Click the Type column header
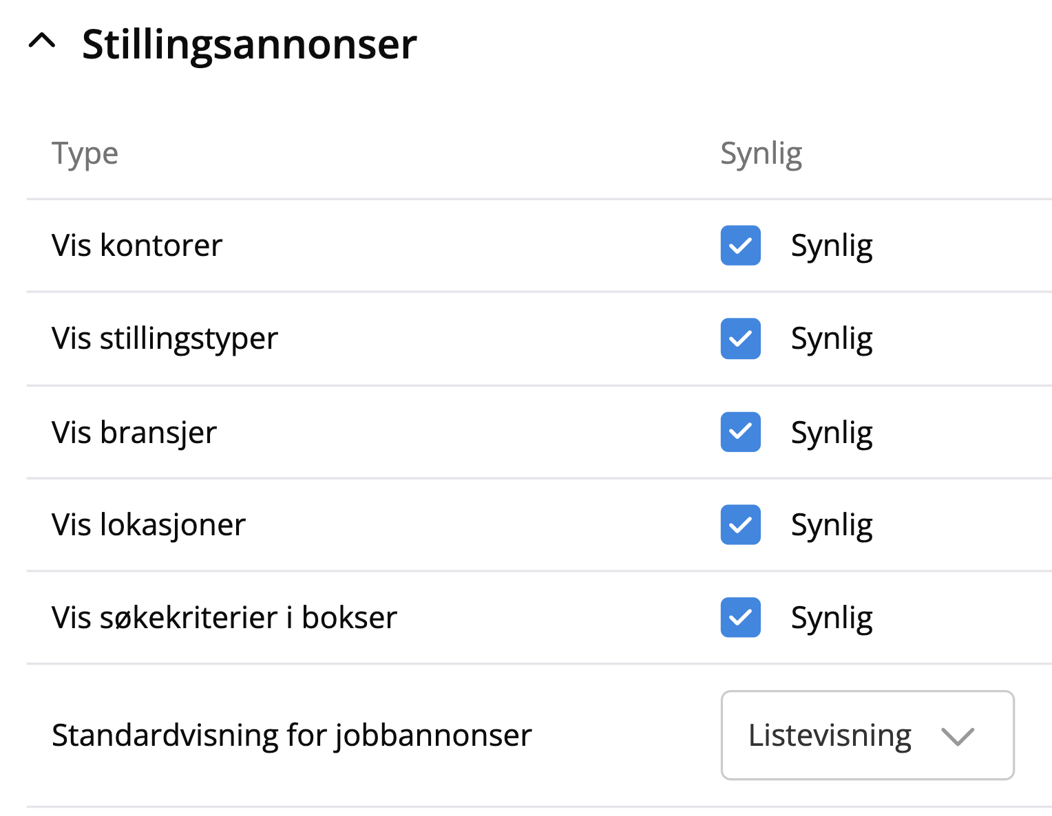Image resolution: width=1052 pixels, height=816 pixels. (x=85, y=153)
